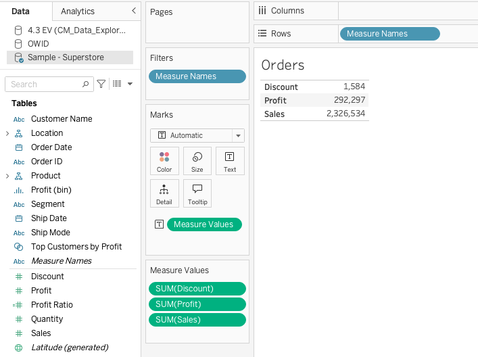Select the Sample - Superstore data source
This screenshot has width=478, height=357.
pyautogui.click(x=70, y=57)
